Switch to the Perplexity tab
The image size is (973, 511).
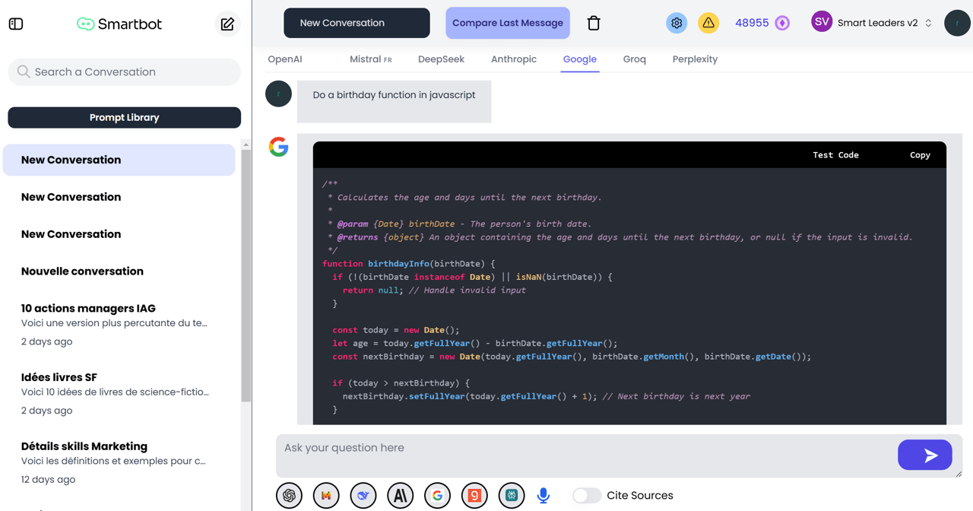click(x=694, y=59)
